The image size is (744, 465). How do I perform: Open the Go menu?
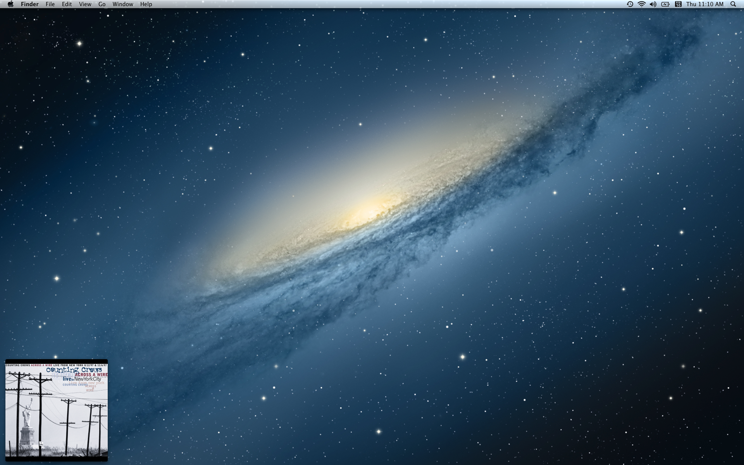pos(102,4)
